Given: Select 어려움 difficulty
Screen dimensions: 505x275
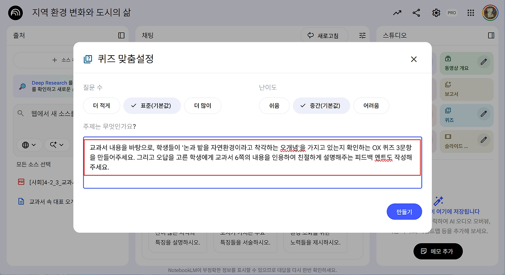Looking at the screenshot, I should [x=371, y=106].
